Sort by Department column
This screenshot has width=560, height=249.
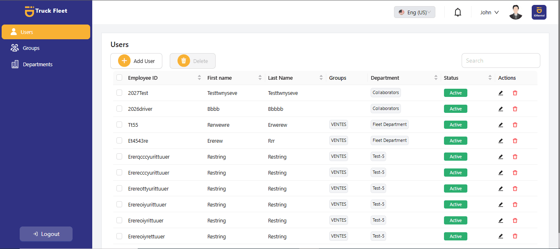(436, 78)
